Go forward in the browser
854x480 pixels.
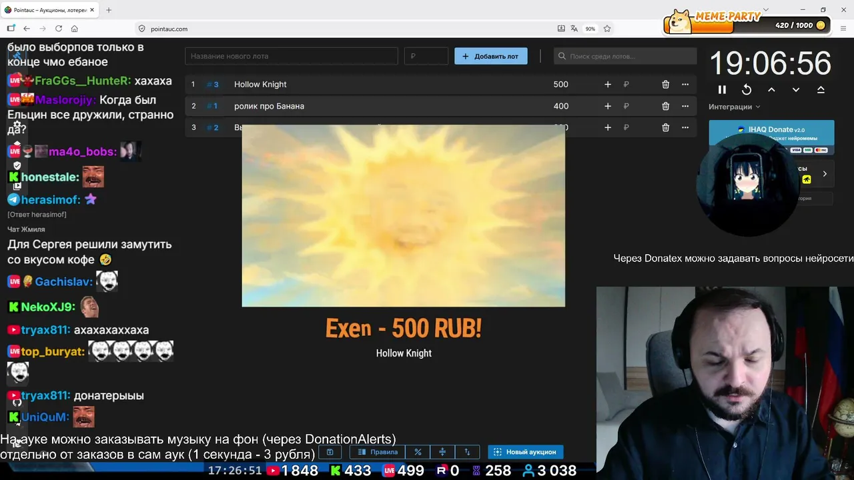(x=43, y=29)
